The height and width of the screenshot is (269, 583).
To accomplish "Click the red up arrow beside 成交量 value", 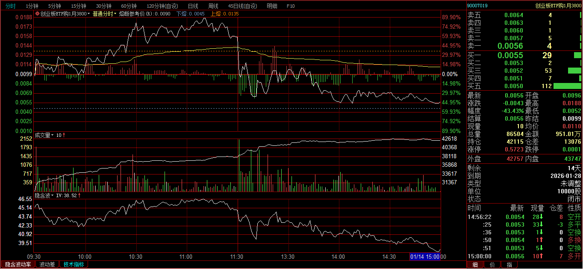I will [x=64, y=135].
